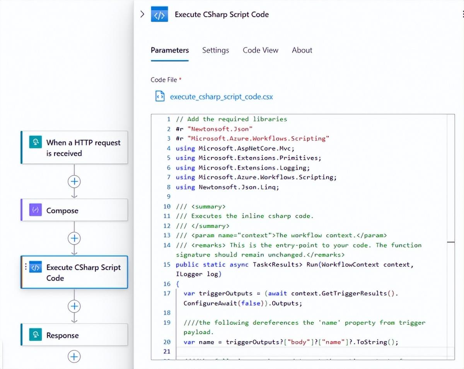The image size is (464, 369).
Task: Insert action before the Response node
Action: coord(74,306)
